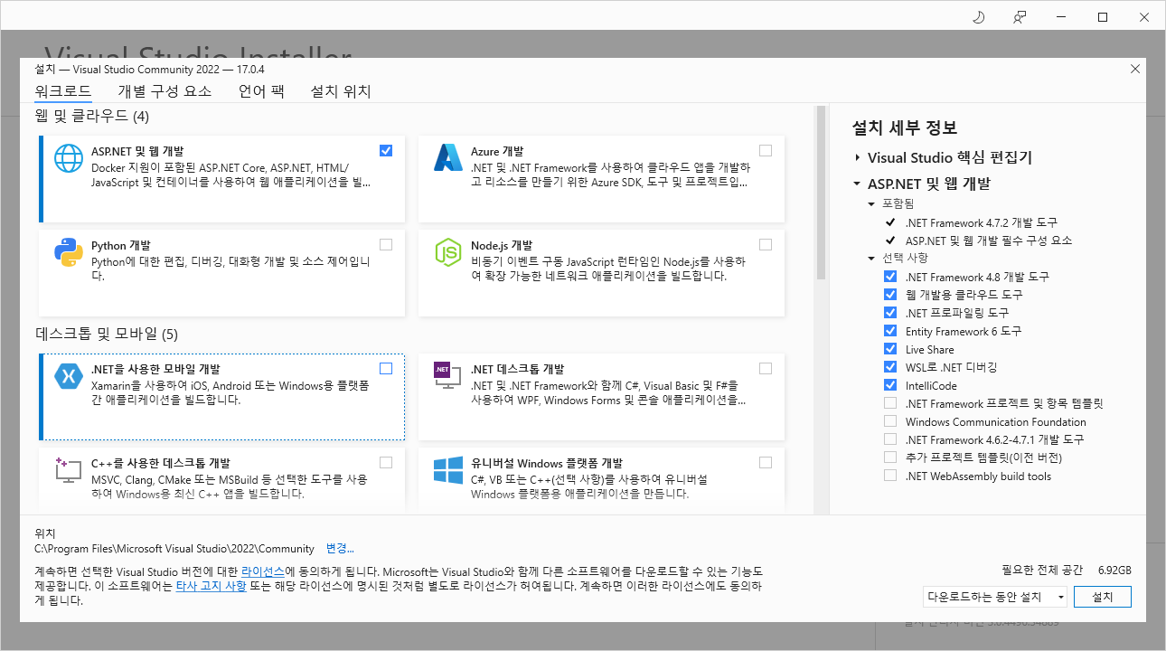Viewport: 1166px width, 651px height.
Task: Expand Visual Studio 핵심 편집기 section
Action: [x=857, y=157]
